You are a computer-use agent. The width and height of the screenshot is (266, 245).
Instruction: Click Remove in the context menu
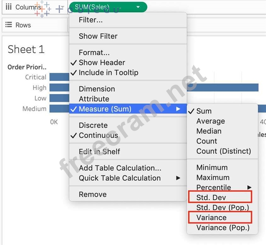point(93,194)
